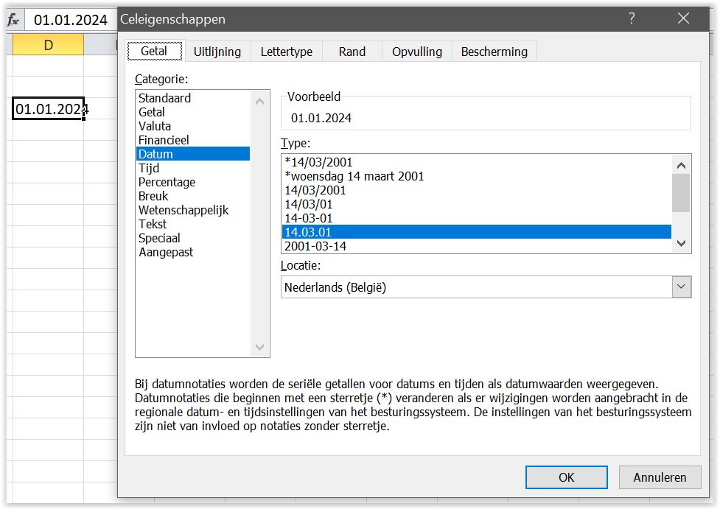The height and width of the screenshot is (509, 720).
Task: Select the *woensdag 14 maart 2001 format
Action: 354,176
